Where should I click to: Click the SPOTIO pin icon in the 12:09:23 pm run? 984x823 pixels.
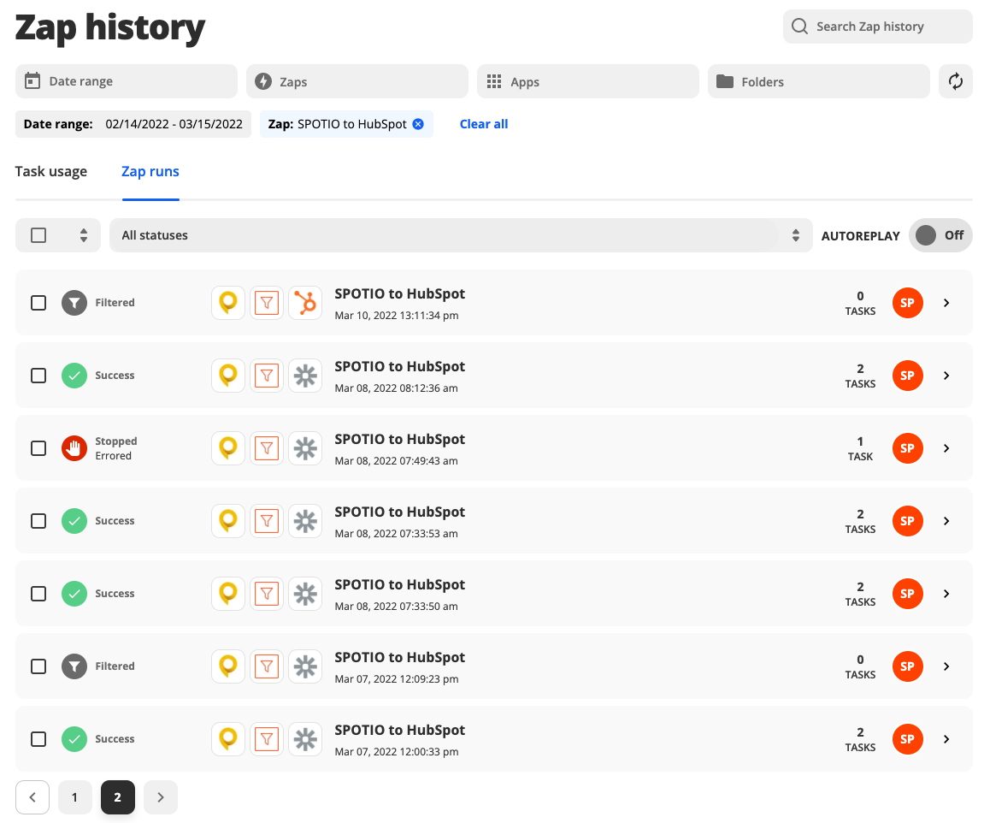point(227,666)
